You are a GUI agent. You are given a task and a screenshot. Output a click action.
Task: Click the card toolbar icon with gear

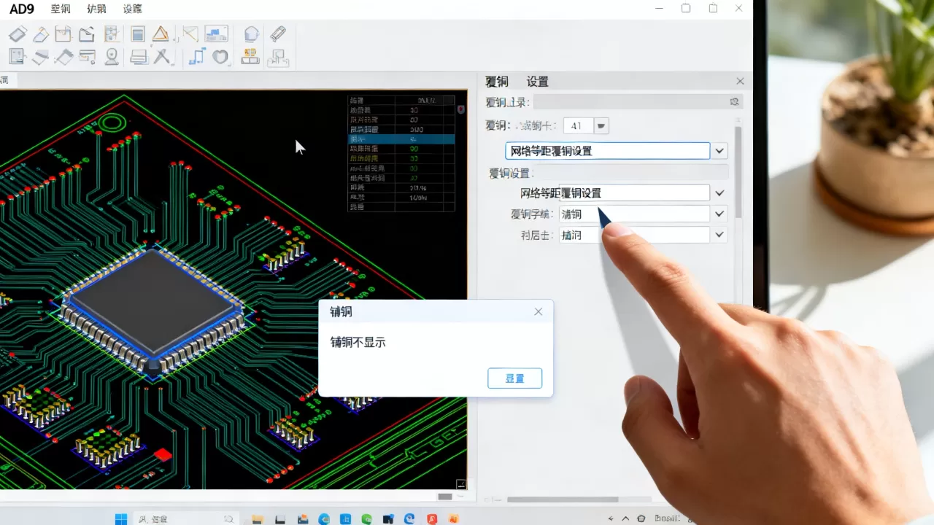pos(88,56)
